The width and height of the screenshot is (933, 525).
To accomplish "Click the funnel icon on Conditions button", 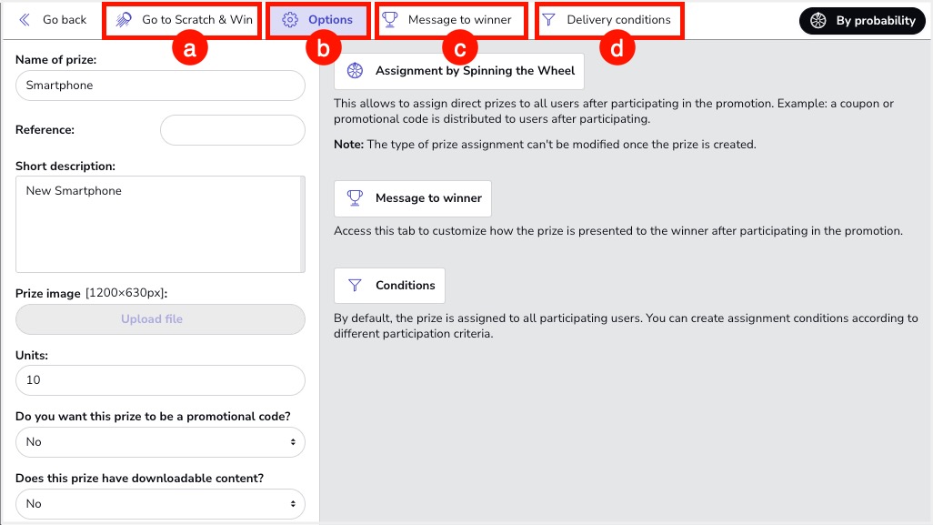I will (356, 286).
